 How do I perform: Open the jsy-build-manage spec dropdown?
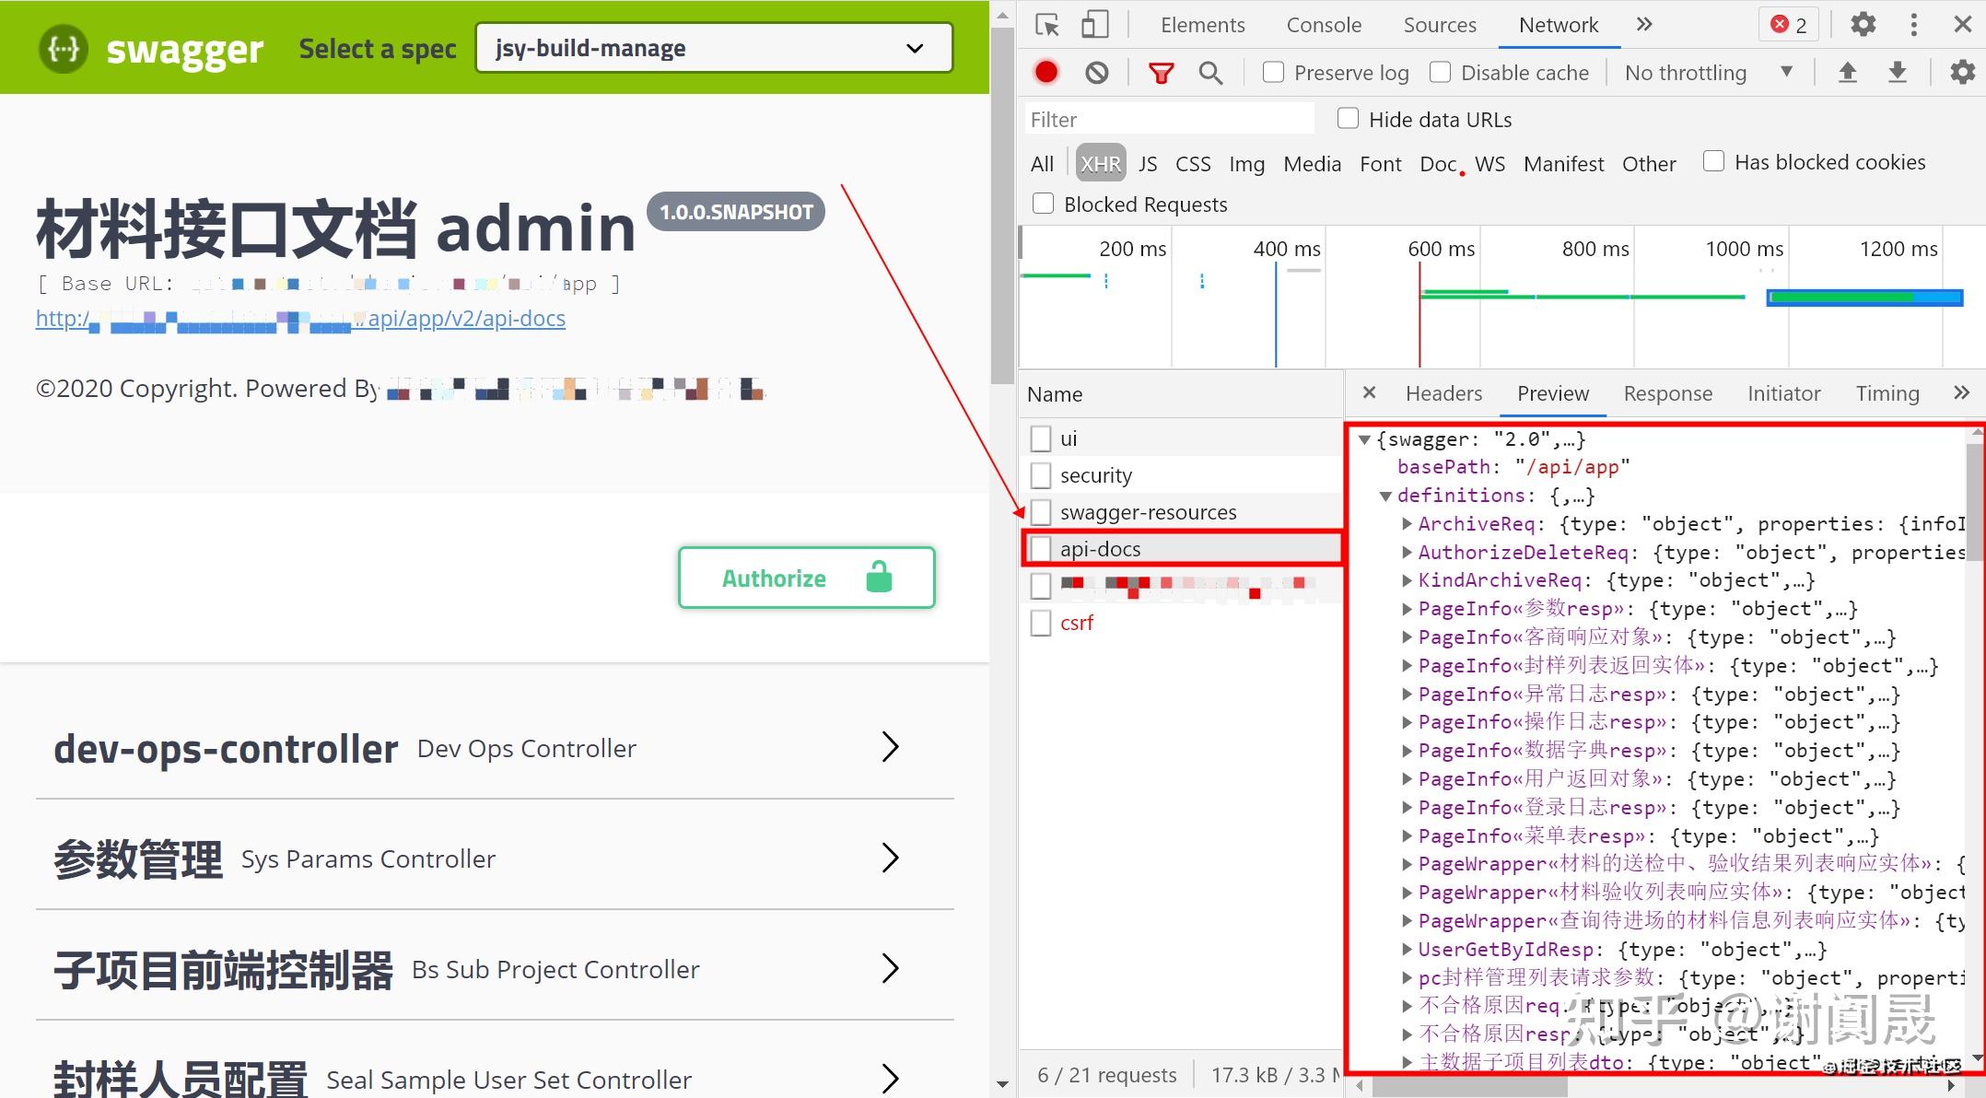coord(714,48)
